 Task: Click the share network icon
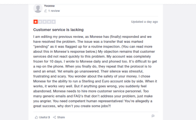point(54,117)
